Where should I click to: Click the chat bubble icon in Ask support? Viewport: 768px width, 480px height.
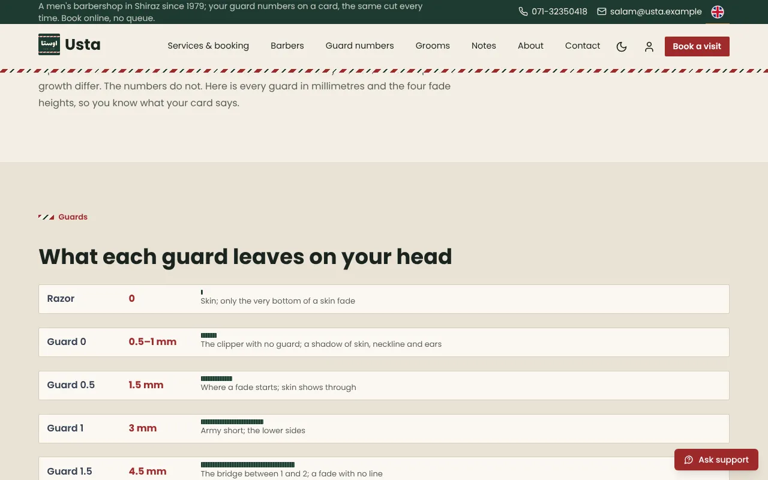click(689, 460)
